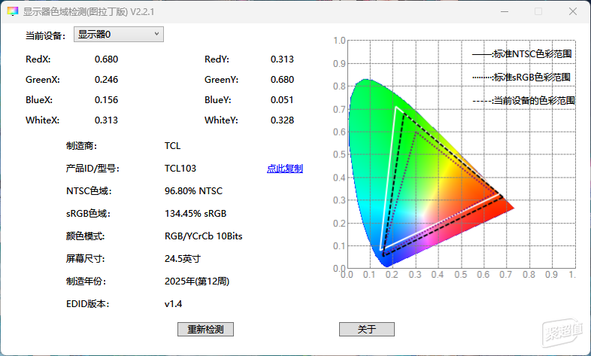Click the 屏幕尺寸 label
This screenshot has height=356, width=591.
85,259
